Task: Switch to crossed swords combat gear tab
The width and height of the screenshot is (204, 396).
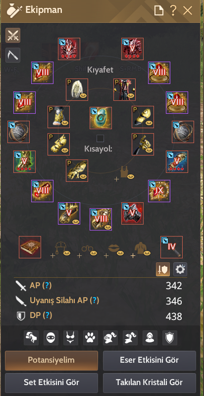Action: point(13,35)
